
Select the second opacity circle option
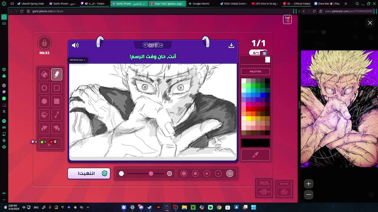click(195, 174)
